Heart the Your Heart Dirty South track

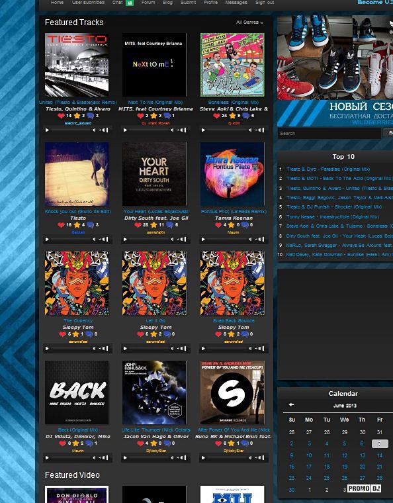(138, 225)
